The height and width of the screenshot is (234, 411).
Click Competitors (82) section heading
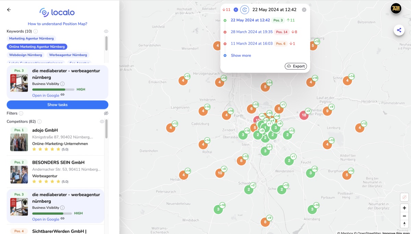21,122
